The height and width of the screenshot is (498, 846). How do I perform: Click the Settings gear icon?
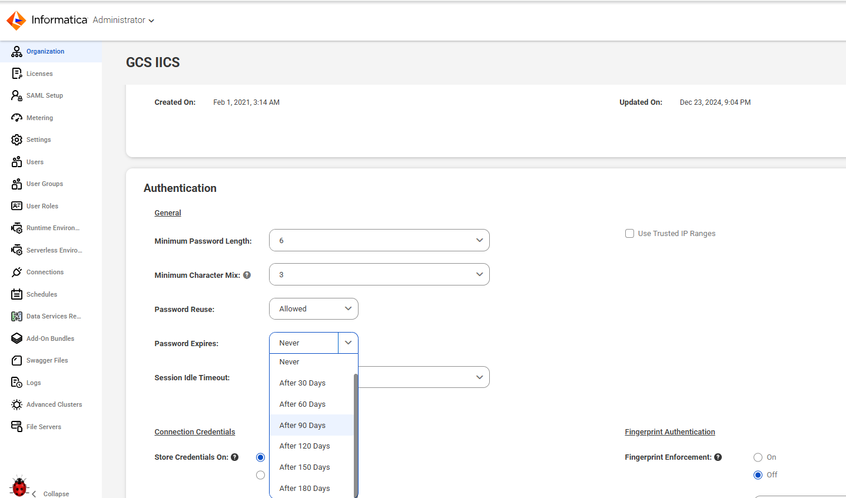point(16,140)
